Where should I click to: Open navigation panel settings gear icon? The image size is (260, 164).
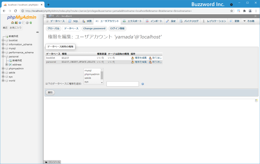pyautogui.click(x=27, y=23)
